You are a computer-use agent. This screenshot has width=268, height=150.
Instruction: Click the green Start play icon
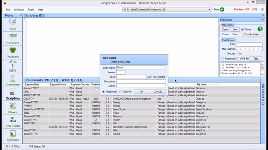click(222, 10)
